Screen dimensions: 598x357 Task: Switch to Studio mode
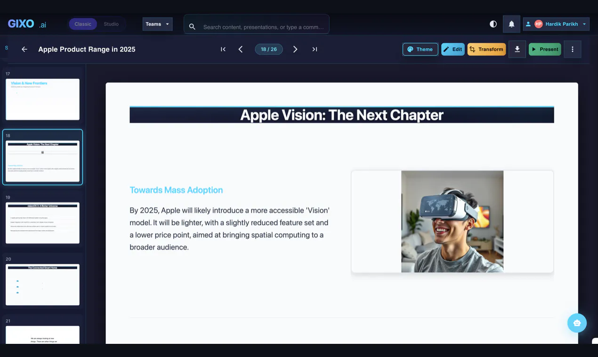(111, 24)
